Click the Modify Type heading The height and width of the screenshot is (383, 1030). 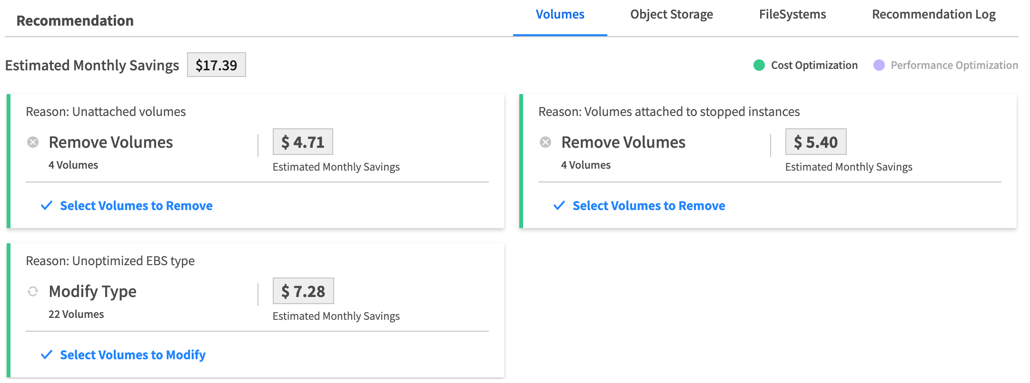pyautogui.click(x=93, y=291)
